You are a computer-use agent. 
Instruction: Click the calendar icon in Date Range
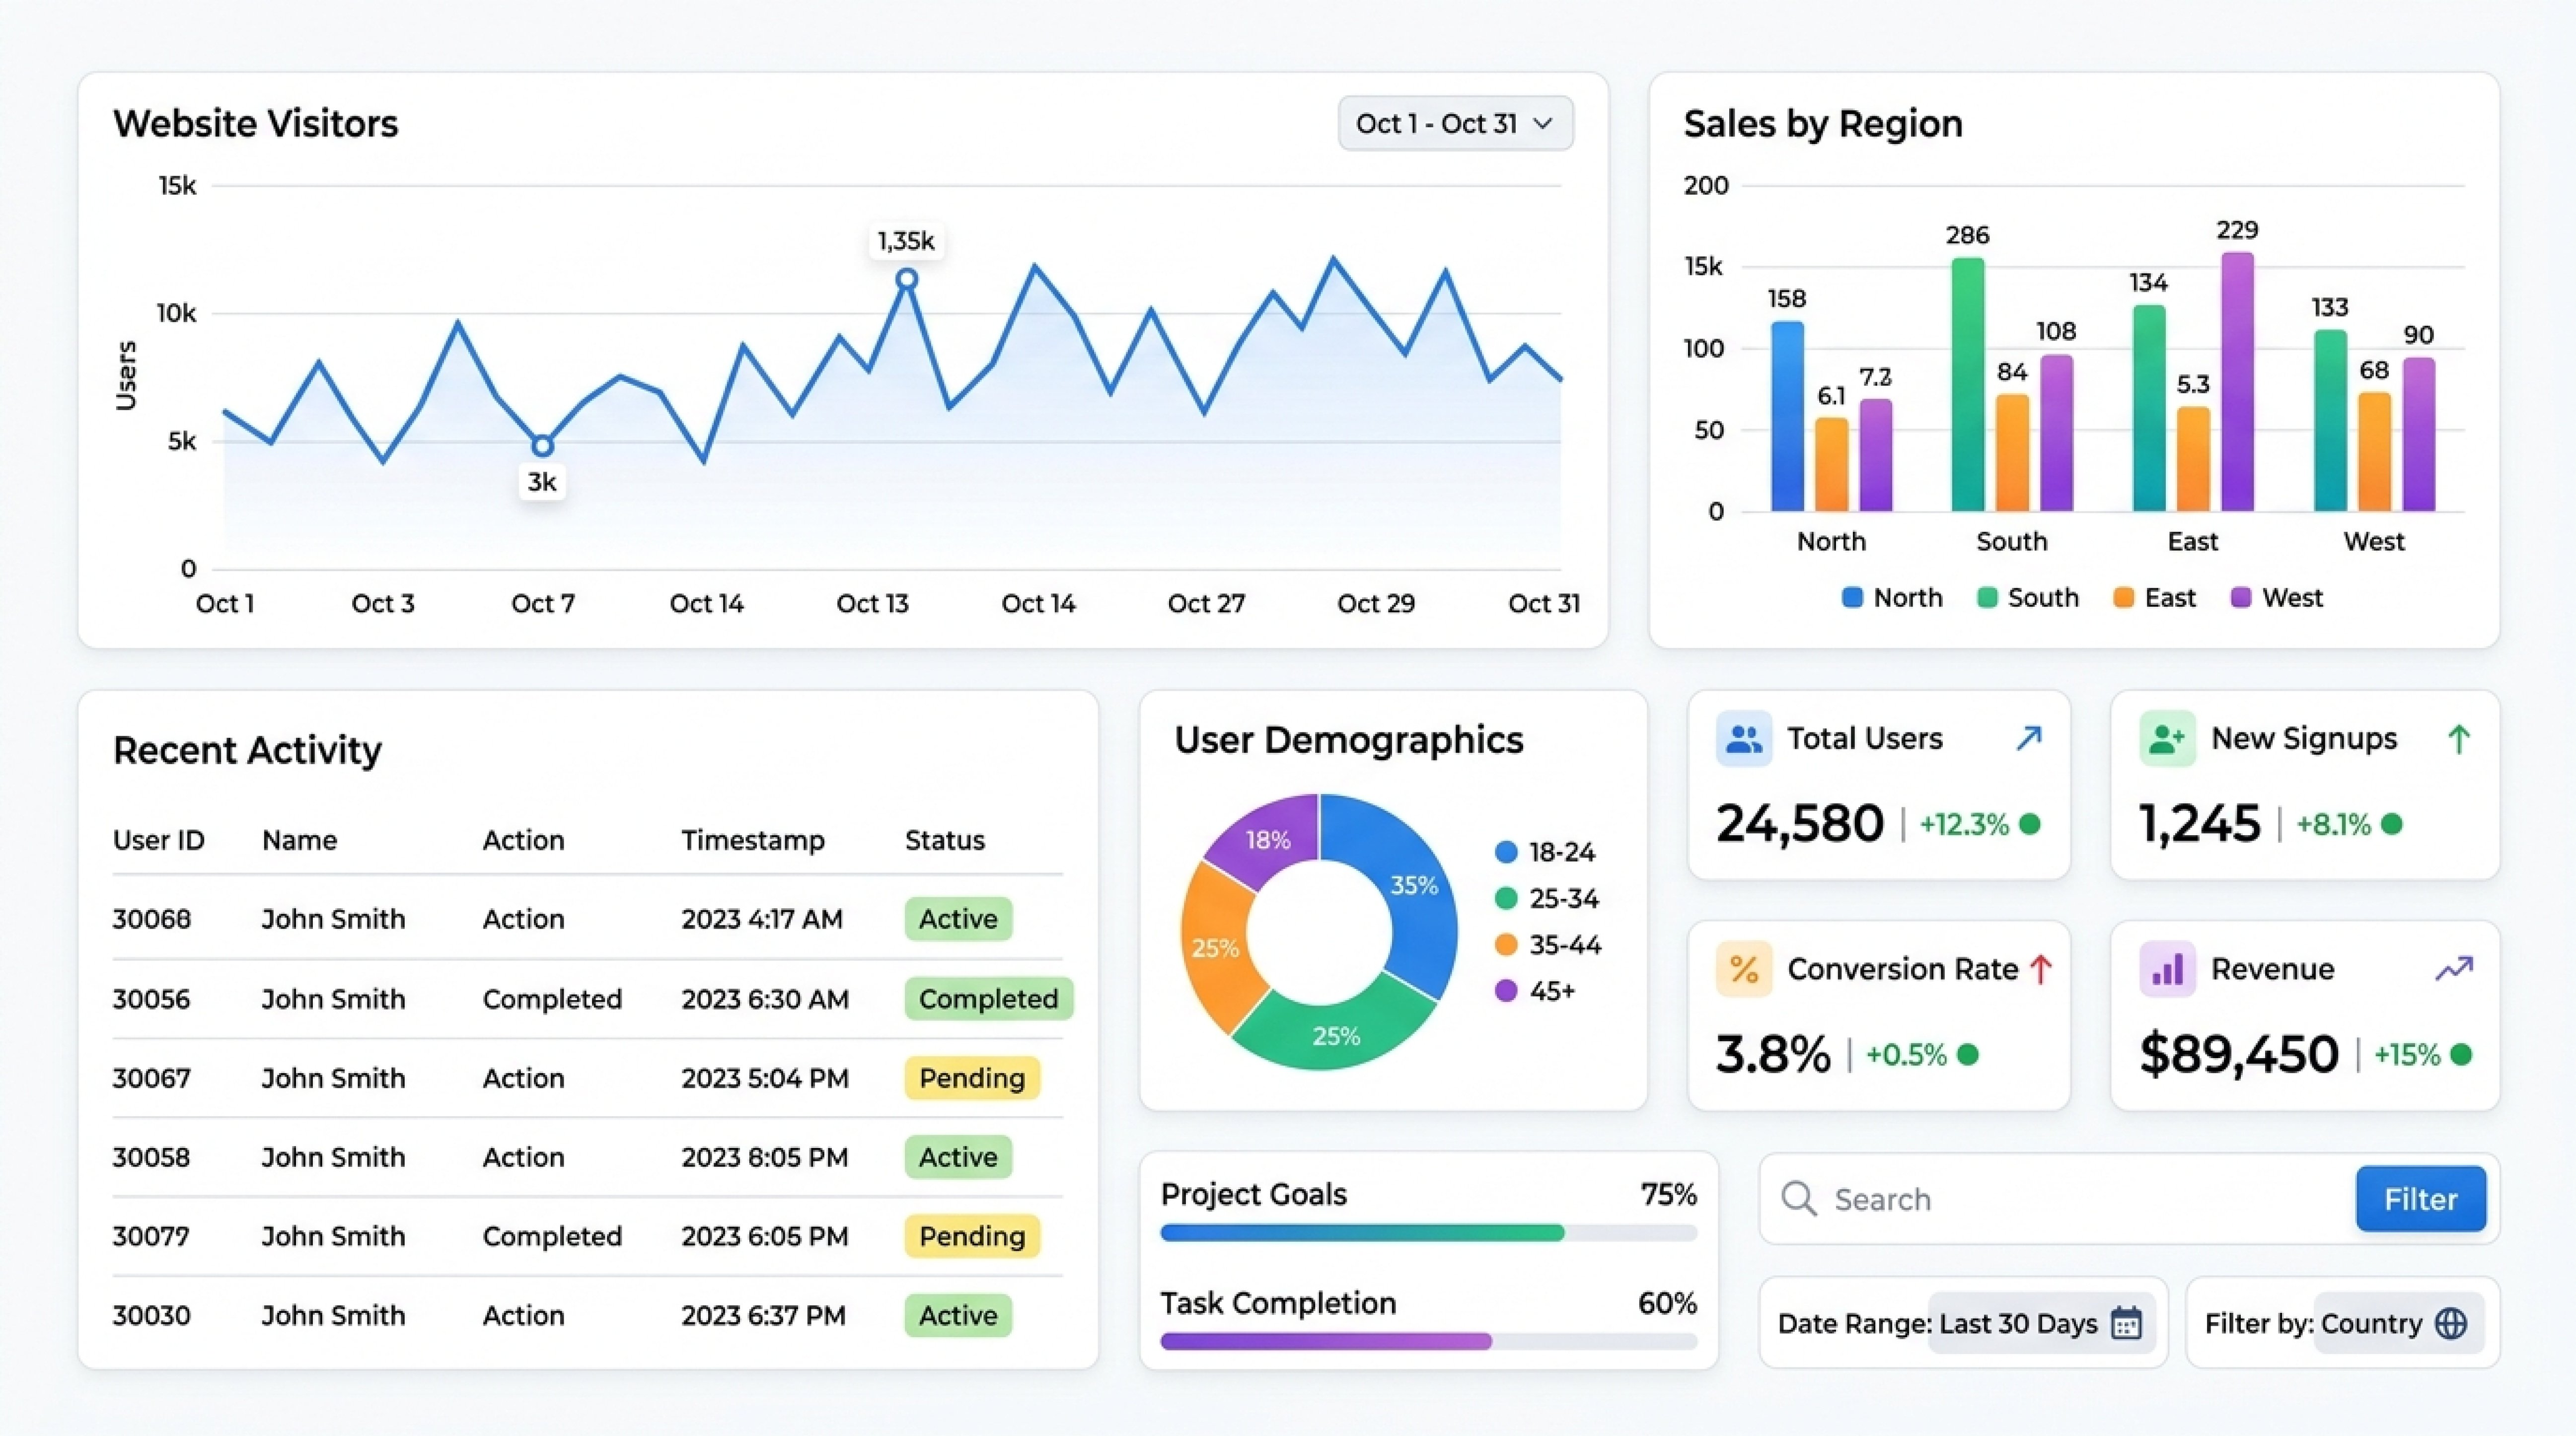[x=2126, y=1323]
